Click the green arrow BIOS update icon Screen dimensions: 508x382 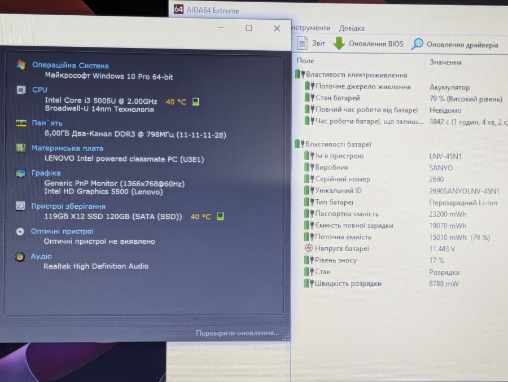point(339,43)
